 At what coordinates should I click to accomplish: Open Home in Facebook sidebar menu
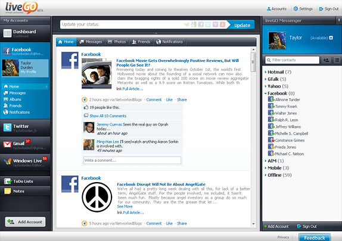tap(25, 86)
